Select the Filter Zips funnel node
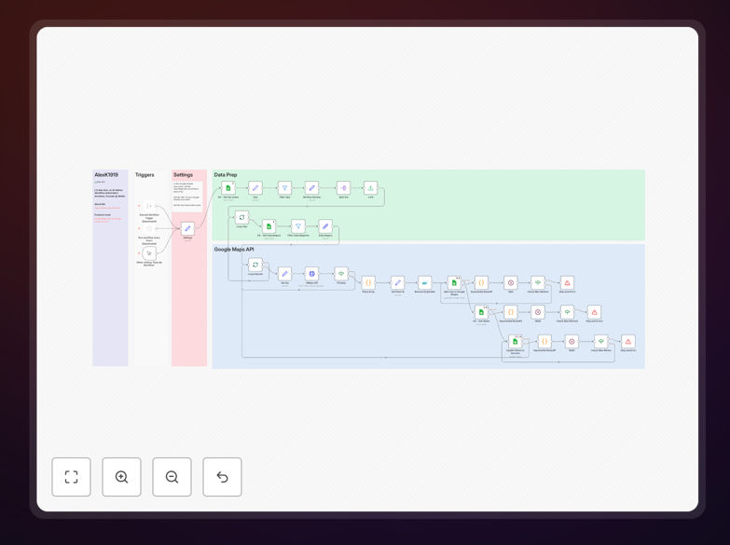 (x=284, y=188)
